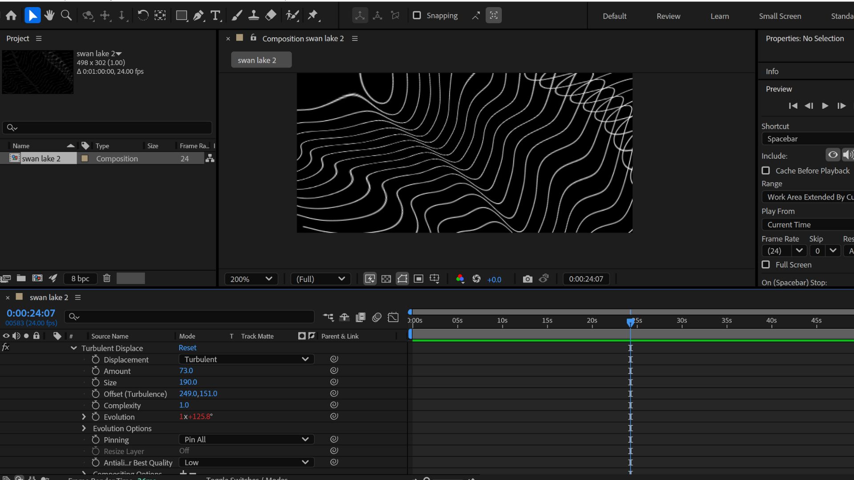This screenshot has height=480, width=854.
Task: Select the Rotation tool
Action: (x=143, y=16)
